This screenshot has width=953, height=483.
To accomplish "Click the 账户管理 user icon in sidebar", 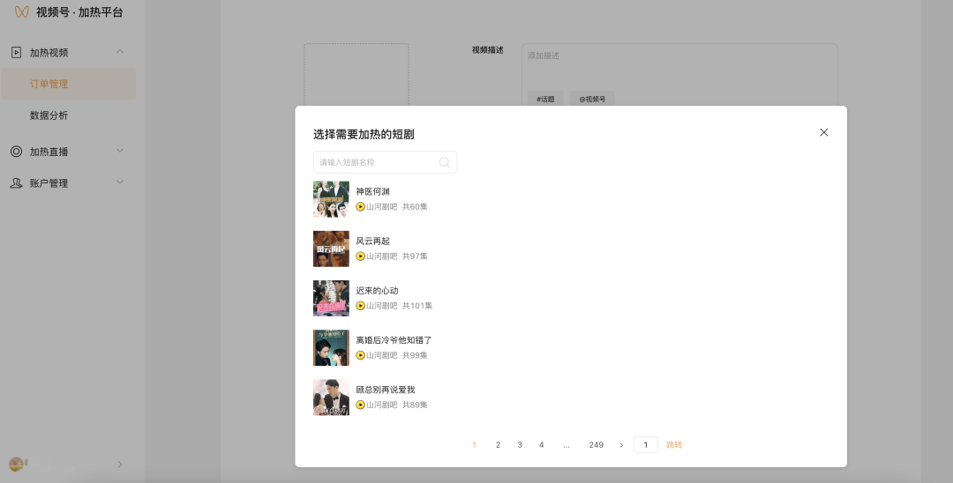I will pos(16,183).
